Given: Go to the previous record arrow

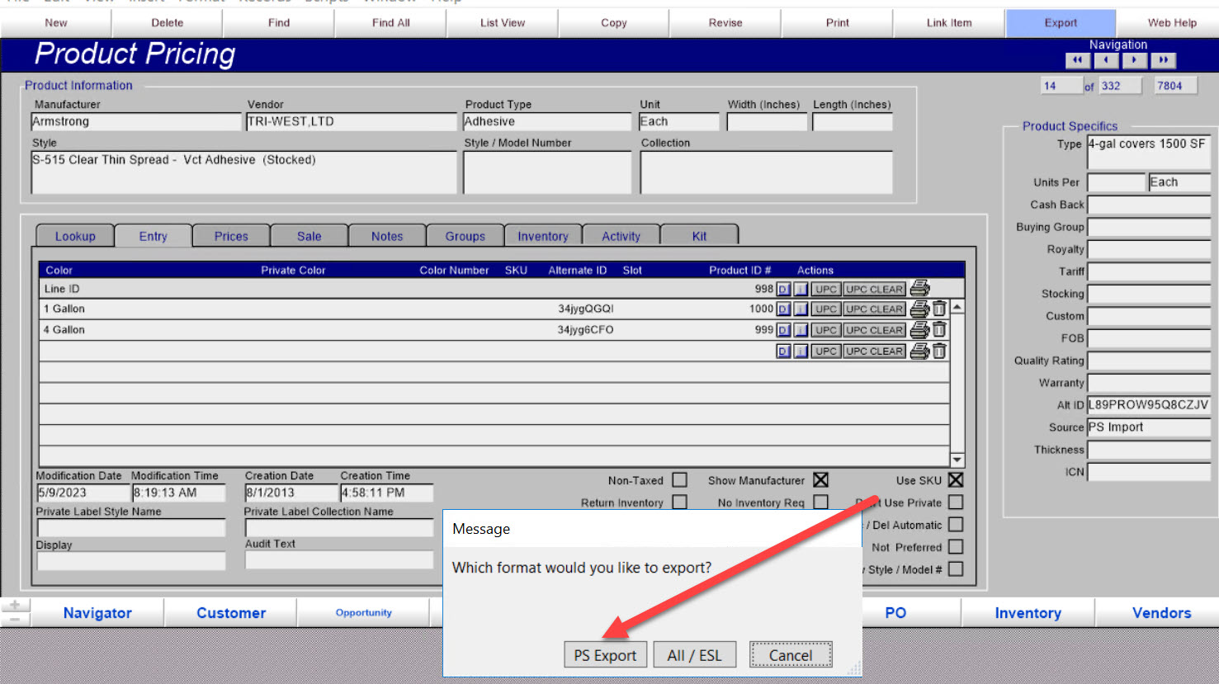Looking at the screenshot, I should [x=1106, y=60].
